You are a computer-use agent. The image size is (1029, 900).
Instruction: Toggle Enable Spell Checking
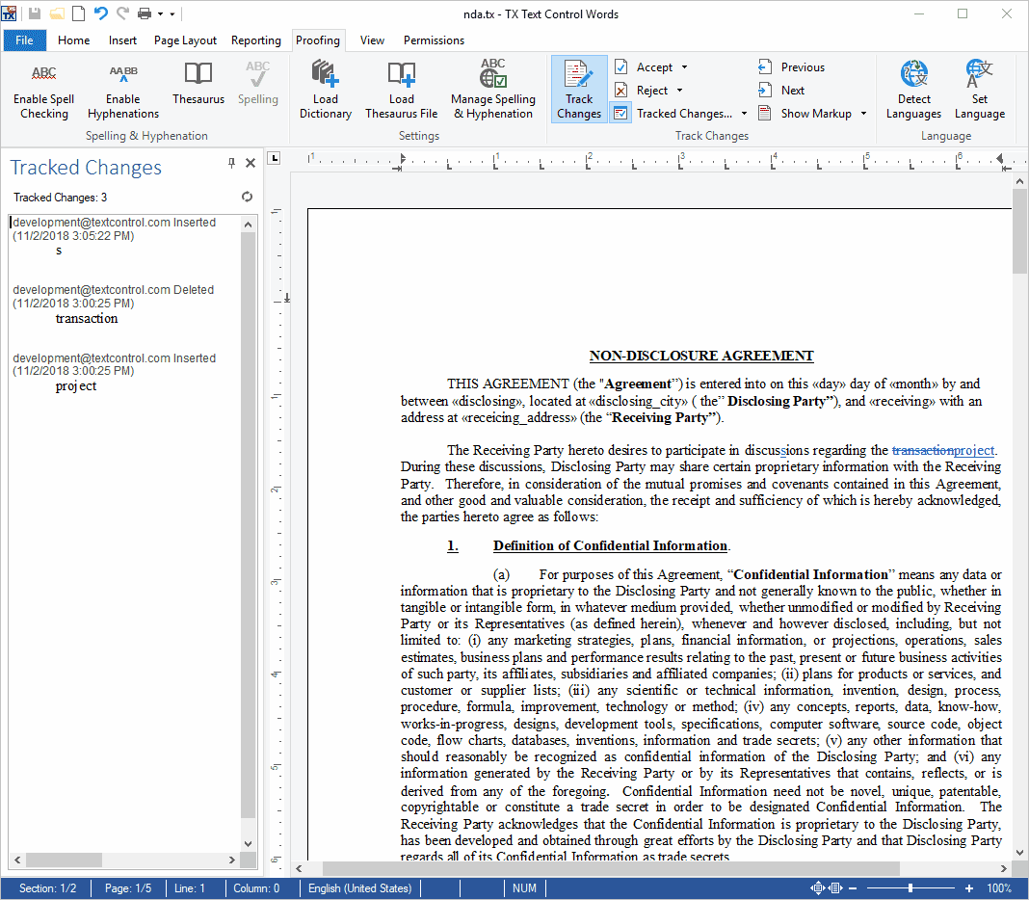[43, 75]
